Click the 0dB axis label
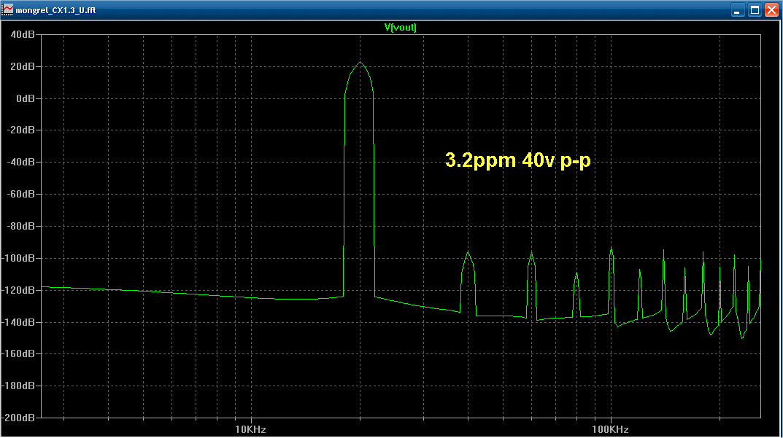The width and height of the screenshot is (783, 438). (26, 98)
